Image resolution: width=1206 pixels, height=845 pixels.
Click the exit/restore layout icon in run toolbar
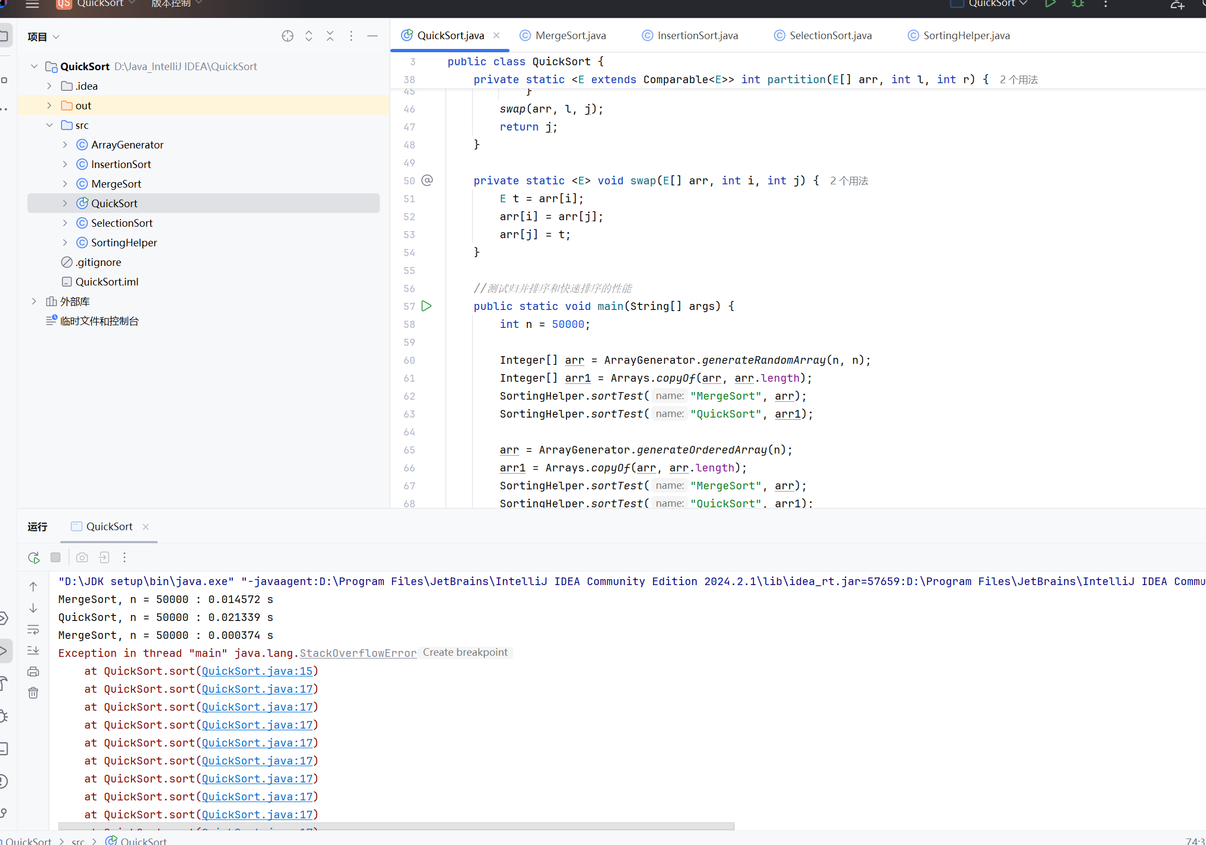(104, 557)
